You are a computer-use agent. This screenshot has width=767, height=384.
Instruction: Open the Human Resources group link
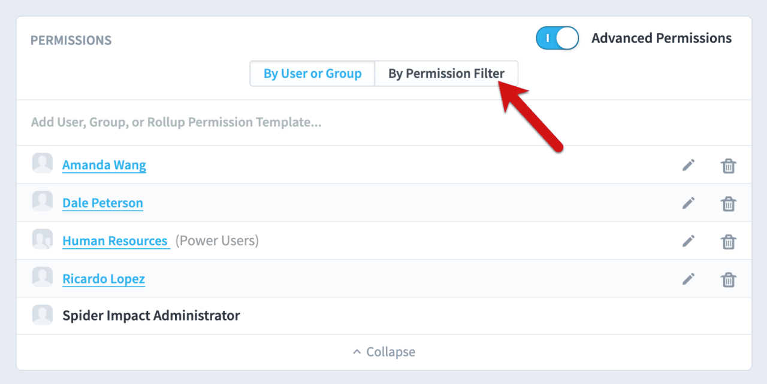[116, 240]
